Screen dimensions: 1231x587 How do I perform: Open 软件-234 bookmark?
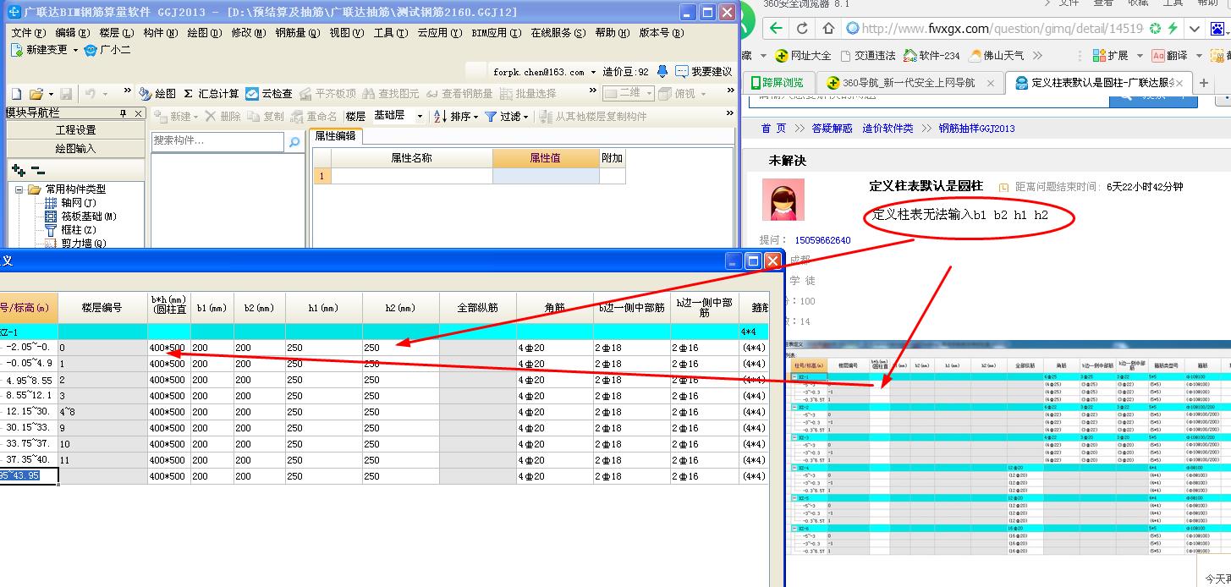click(931, 56)
